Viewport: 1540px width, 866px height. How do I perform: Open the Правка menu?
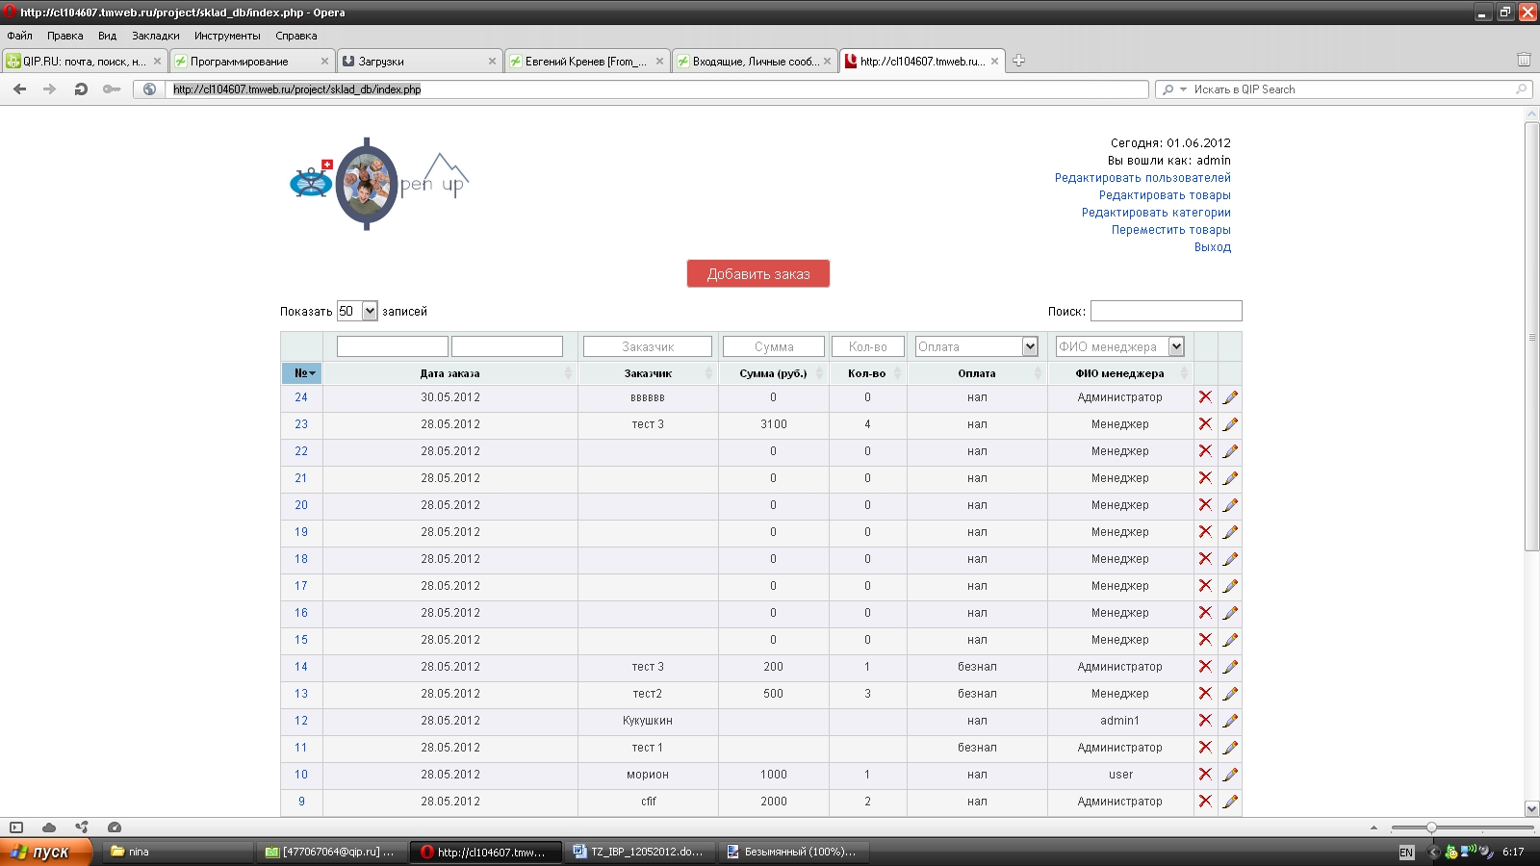point(64,36)
